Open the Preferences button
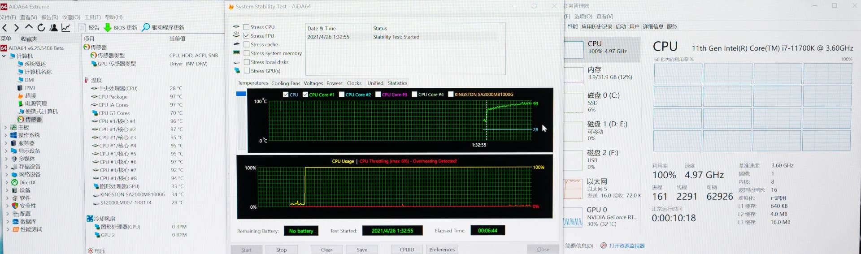This screenshot has height=254, width=861. click(442, 250)
